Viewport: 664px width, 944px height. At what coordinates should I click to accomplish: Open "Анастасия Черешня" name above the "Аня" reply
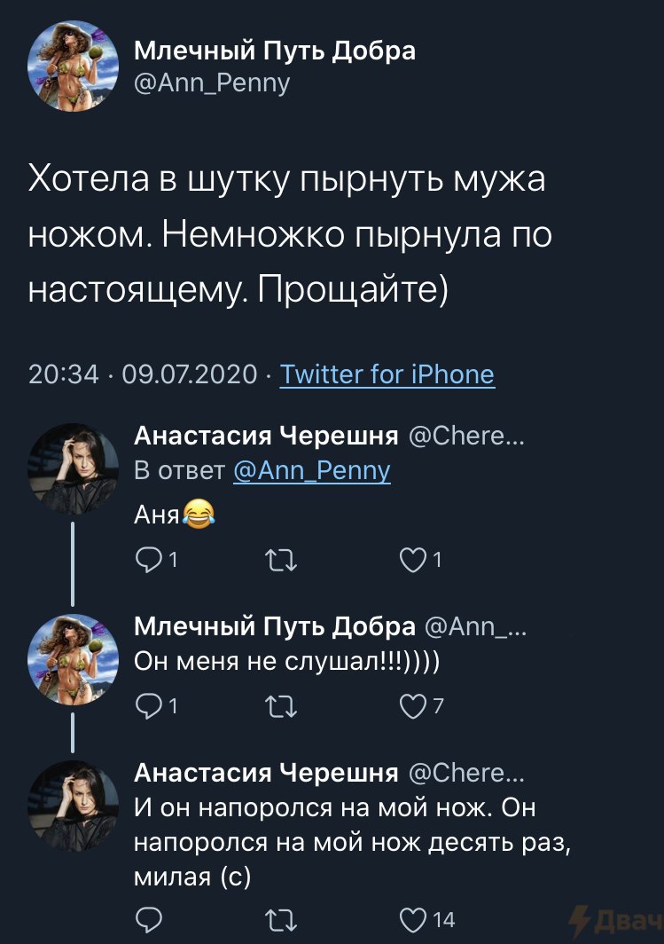tap(266, 437)
